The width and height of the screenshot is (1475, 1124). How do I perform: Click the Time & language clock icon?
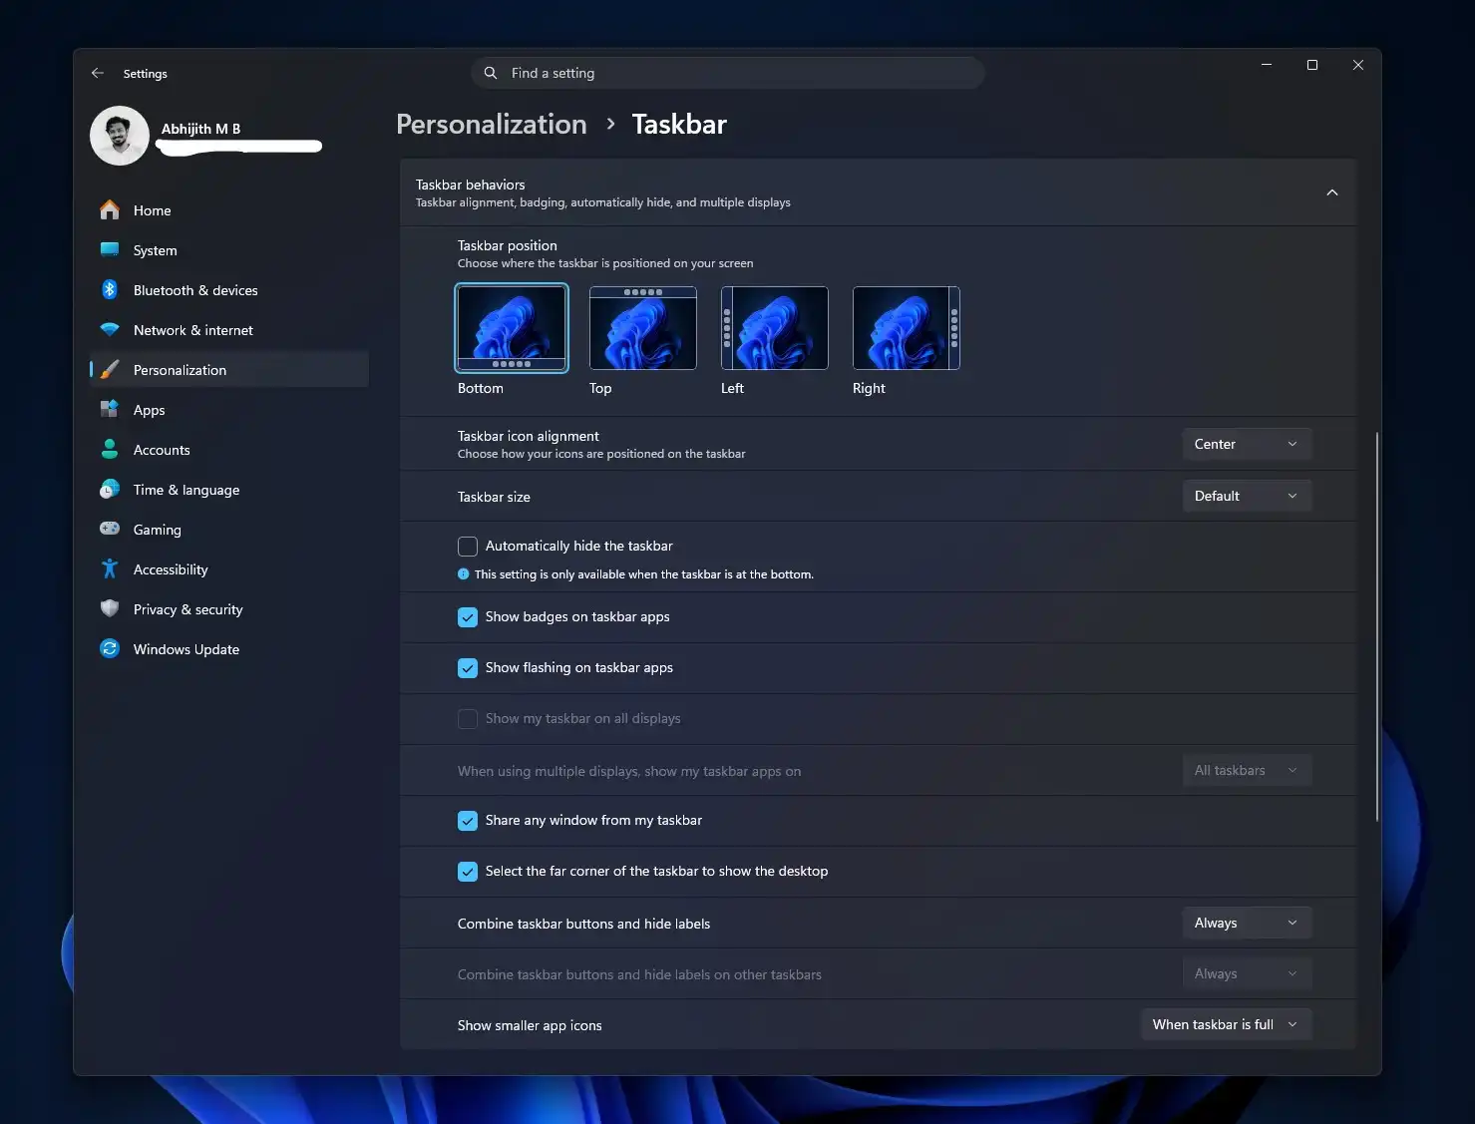[x=110, y=490]
